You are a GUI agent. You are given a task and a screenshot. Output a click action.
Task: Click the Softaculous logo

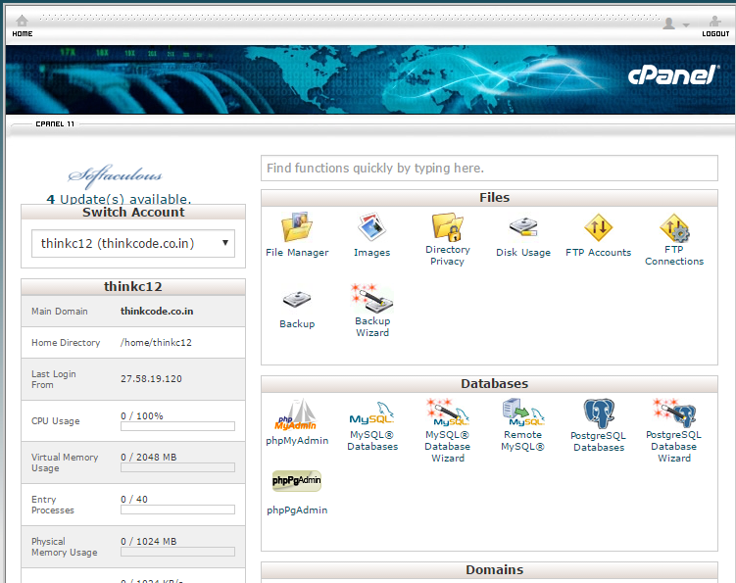115,176
